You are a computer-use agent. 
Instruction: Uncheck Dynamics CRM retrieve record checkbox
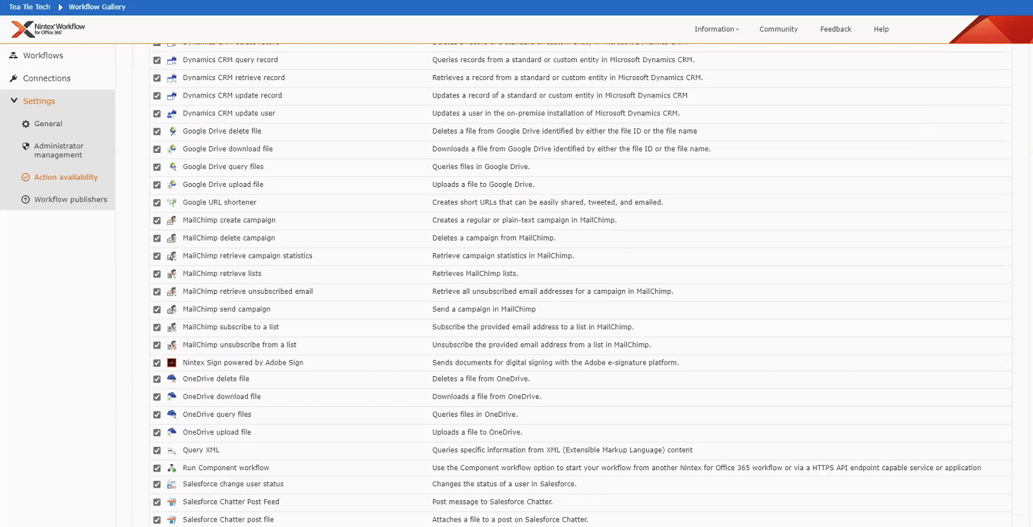157,78
